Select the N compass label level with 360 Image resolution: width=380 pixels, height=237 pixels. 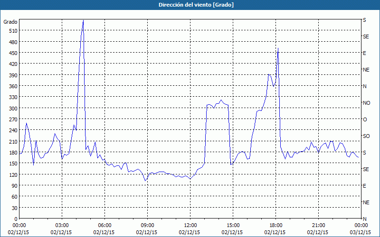coord(364,86)
